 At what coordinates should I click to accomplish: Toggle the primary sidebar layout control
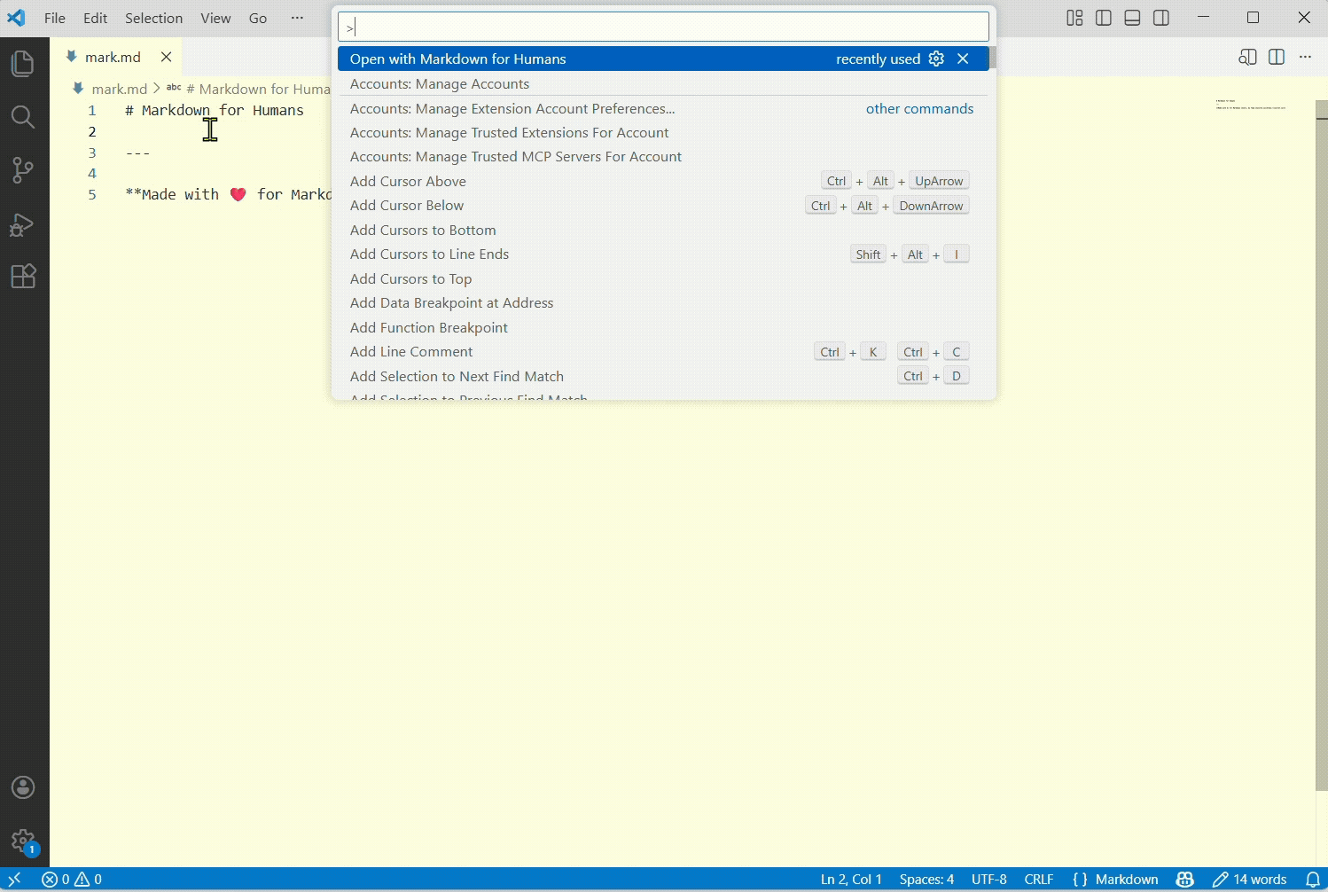[x=1103, y=18]
